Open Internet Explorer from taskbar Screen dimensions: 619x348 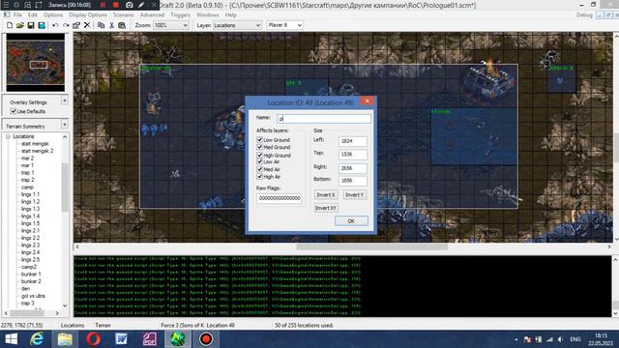point(37,339)
